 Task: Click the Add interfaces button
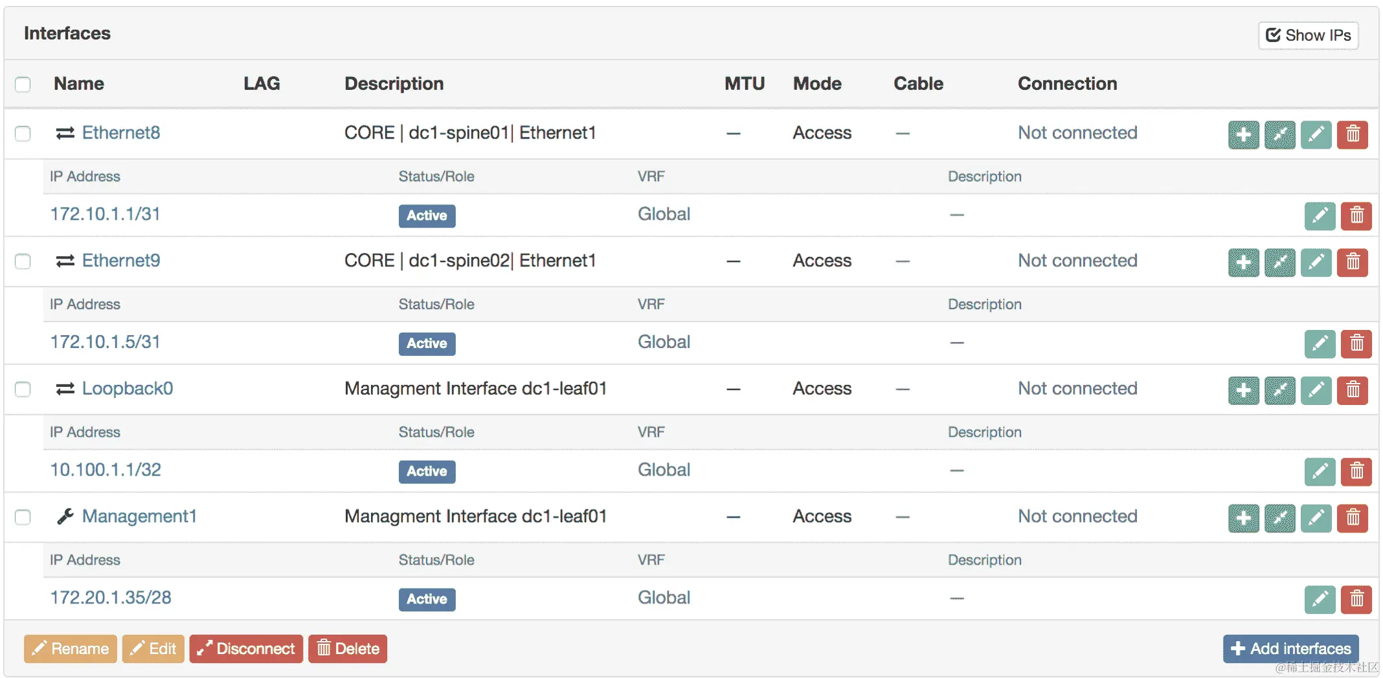pos(1290,648)
